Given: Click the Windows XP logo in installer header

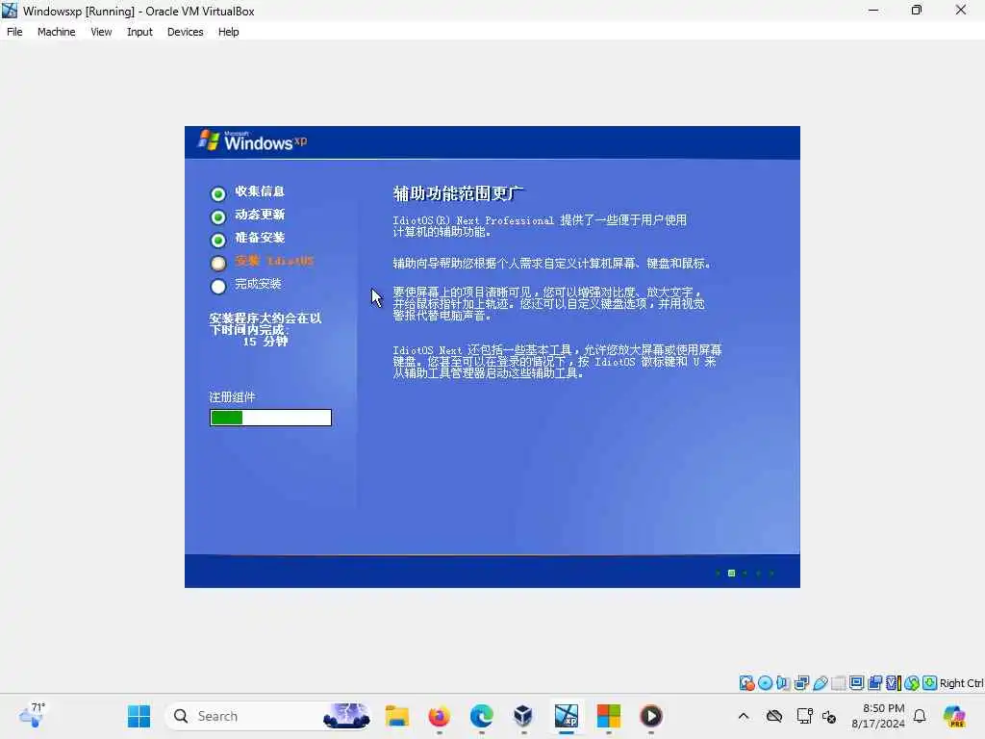Looking at the screenshot, I should [253, 140].
